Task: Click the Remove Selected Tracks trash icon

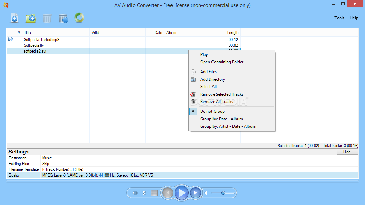Action: 47,18
